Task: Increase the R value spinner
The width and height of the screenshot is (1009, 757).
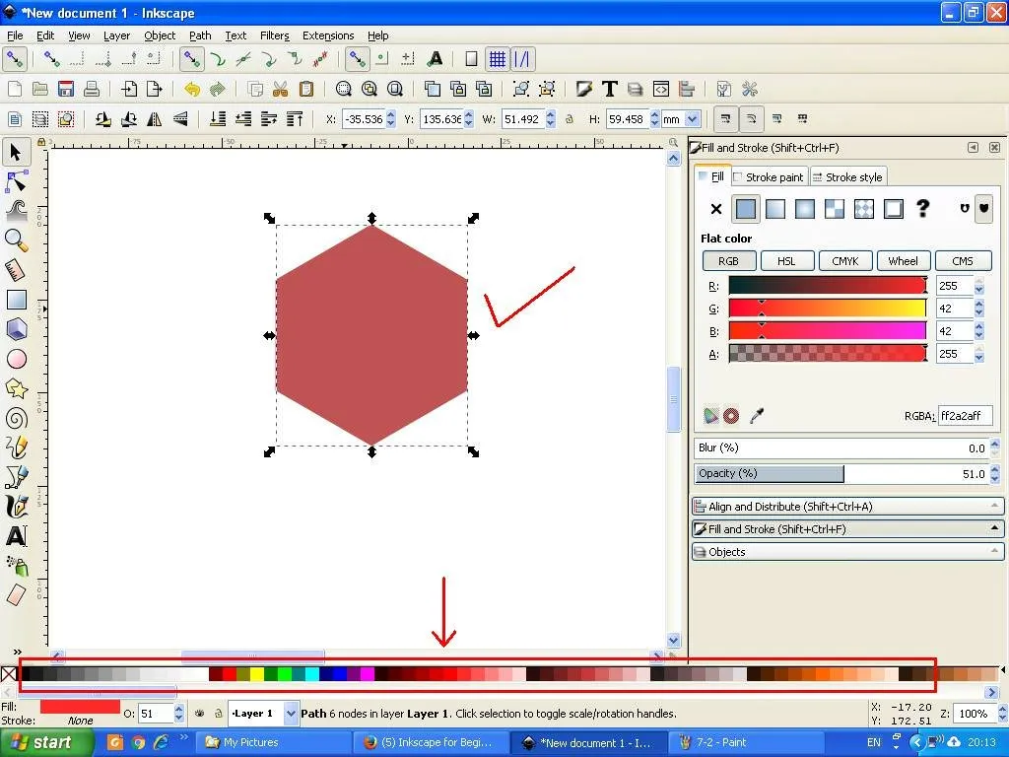Action: tap(978, 281)
